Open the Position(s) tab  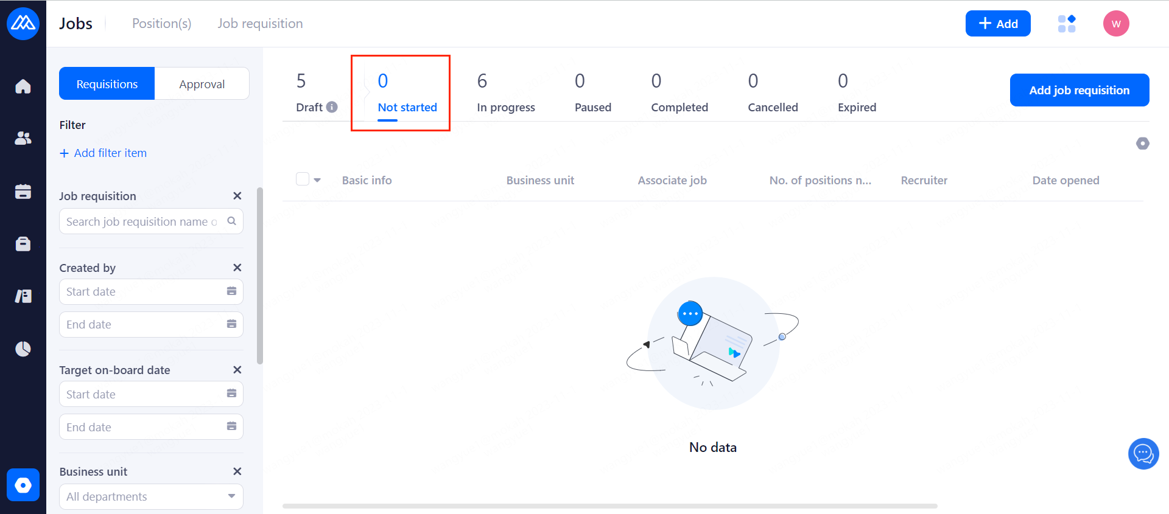tap(161, 24)
